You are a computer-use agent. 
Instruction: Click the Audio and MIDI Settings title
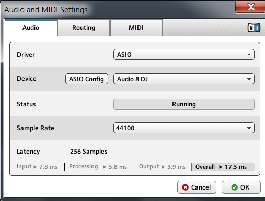[46, 10]
